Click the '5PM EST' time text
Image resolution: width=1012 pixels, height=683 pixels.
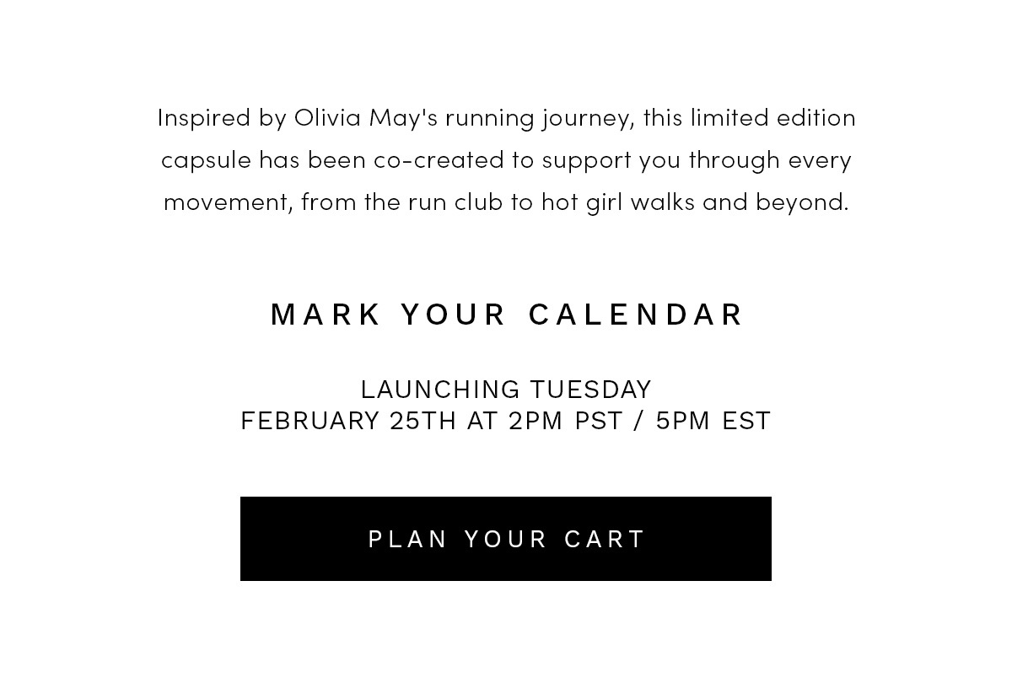[x=713, y=421]
